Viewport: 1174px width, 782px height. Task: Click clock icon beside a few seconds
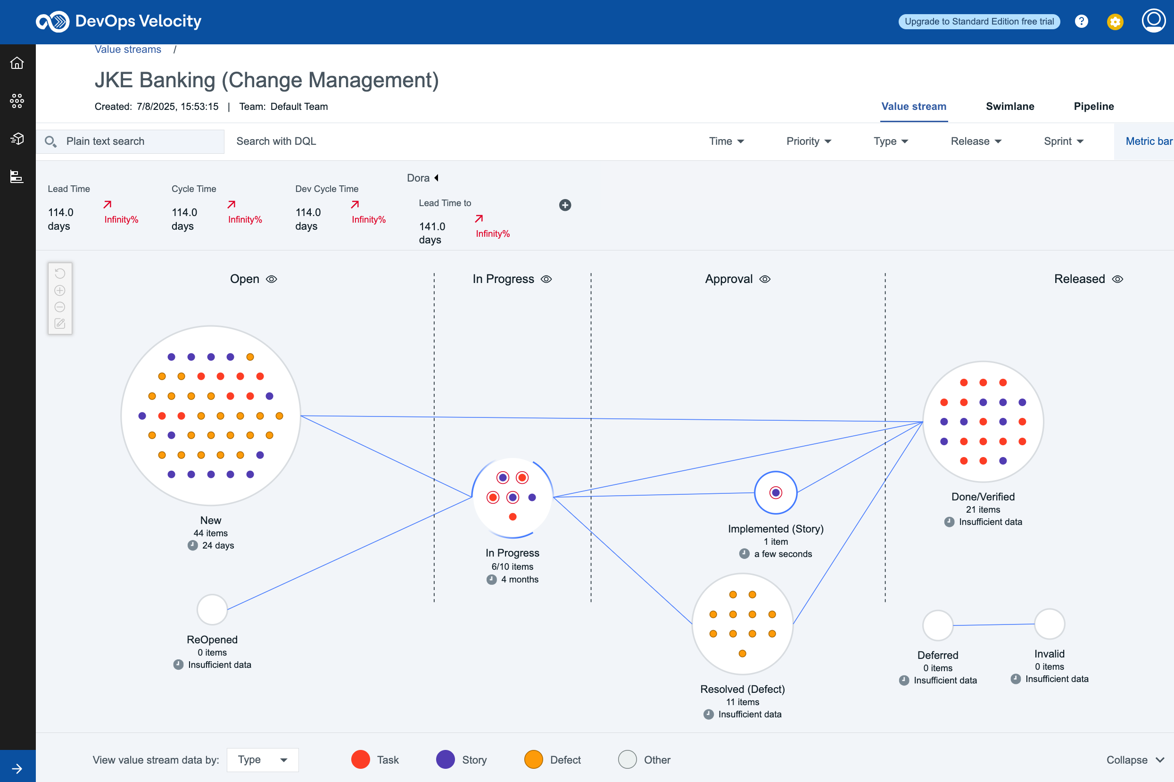coord(744,554)
